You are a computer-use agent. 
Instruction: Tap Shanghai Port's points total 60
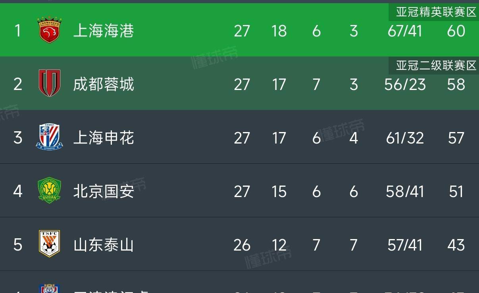(x=456, y=31)
